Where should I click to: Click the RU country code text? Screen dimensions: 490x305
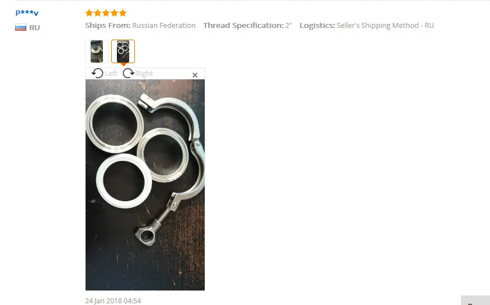click(x=34, y=27)
